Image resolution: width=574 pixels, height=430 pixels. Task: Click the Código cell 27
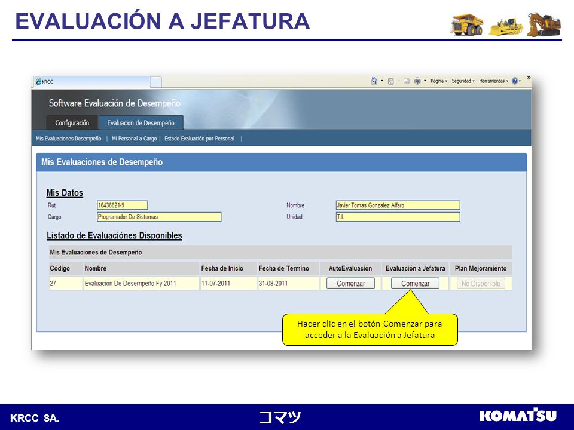[66, 283]
